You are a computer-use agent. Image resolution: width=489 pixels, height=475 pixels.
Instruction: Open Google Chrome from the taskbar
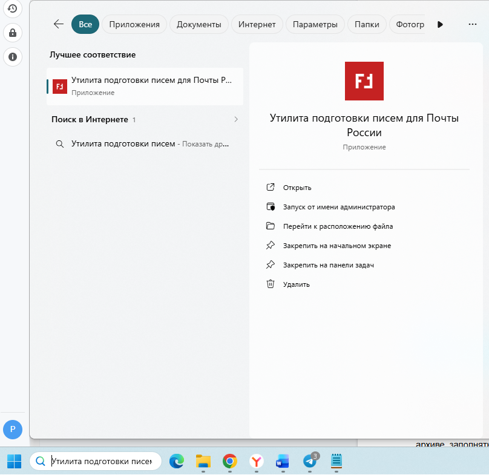(229, 461)
